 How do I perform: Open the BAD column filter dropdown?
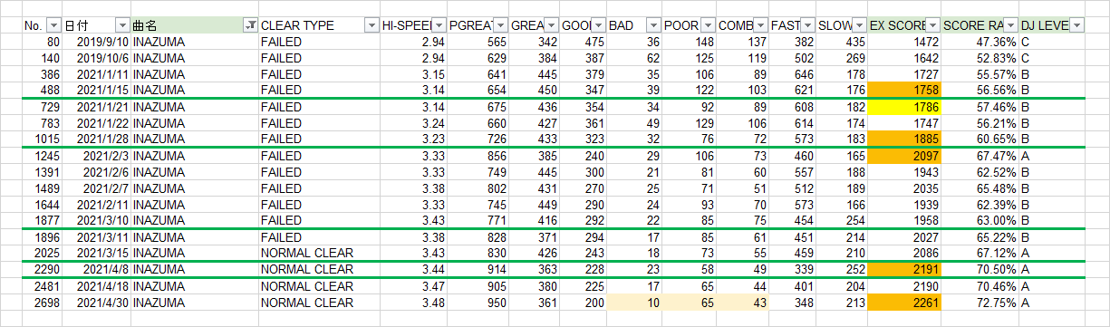click(x=652, y=25)
